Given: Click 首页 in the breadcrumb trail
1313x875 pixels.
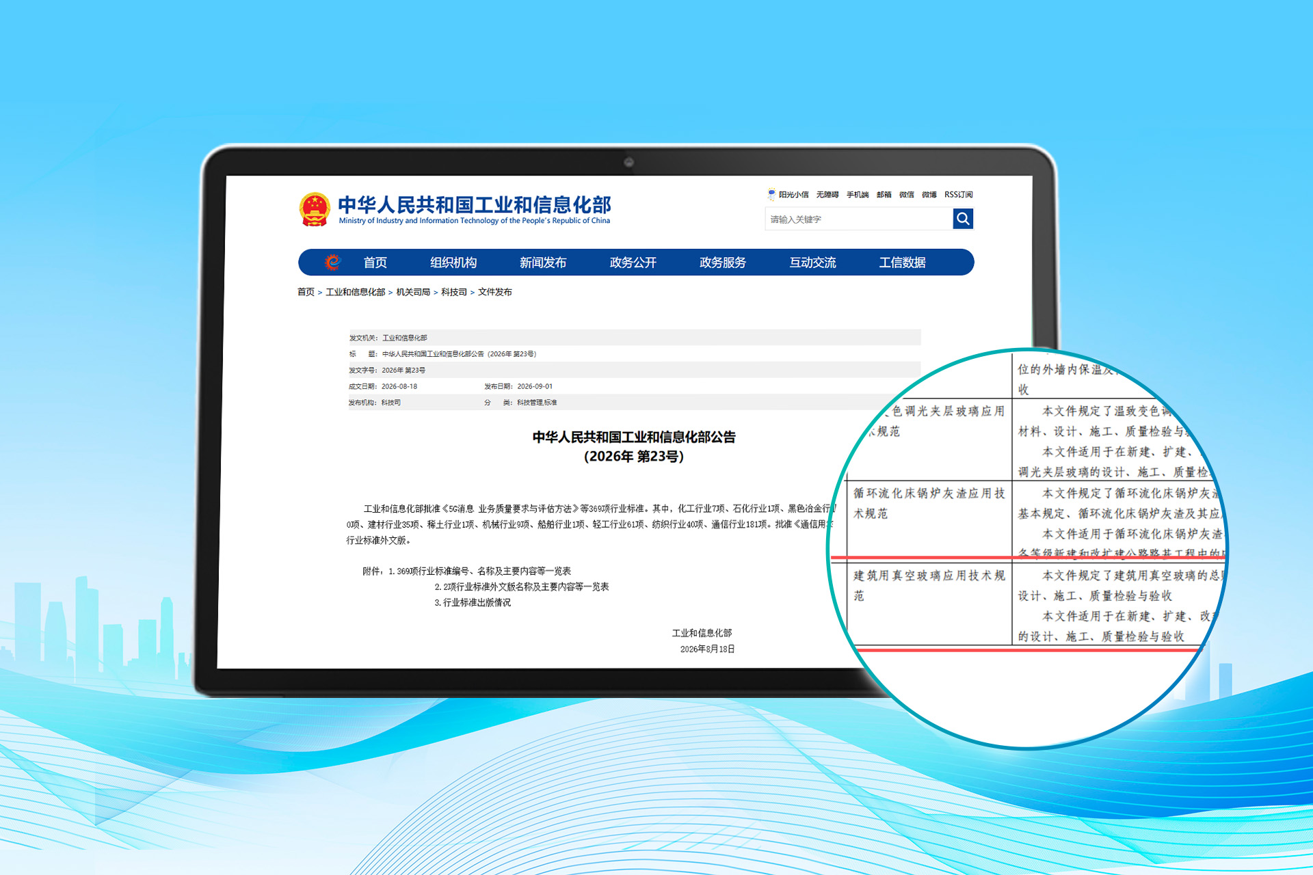Looking at the screenshot, I should tap(306, 292).
